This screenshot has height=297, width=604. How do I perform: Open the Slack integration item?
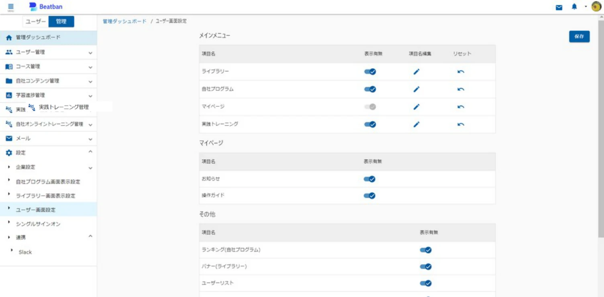[25, 252]
